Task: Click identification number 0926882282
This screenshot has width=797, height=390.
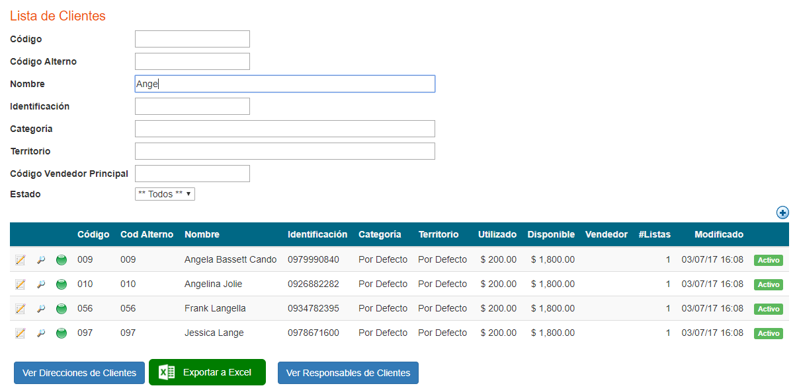Action: point(314,284)
